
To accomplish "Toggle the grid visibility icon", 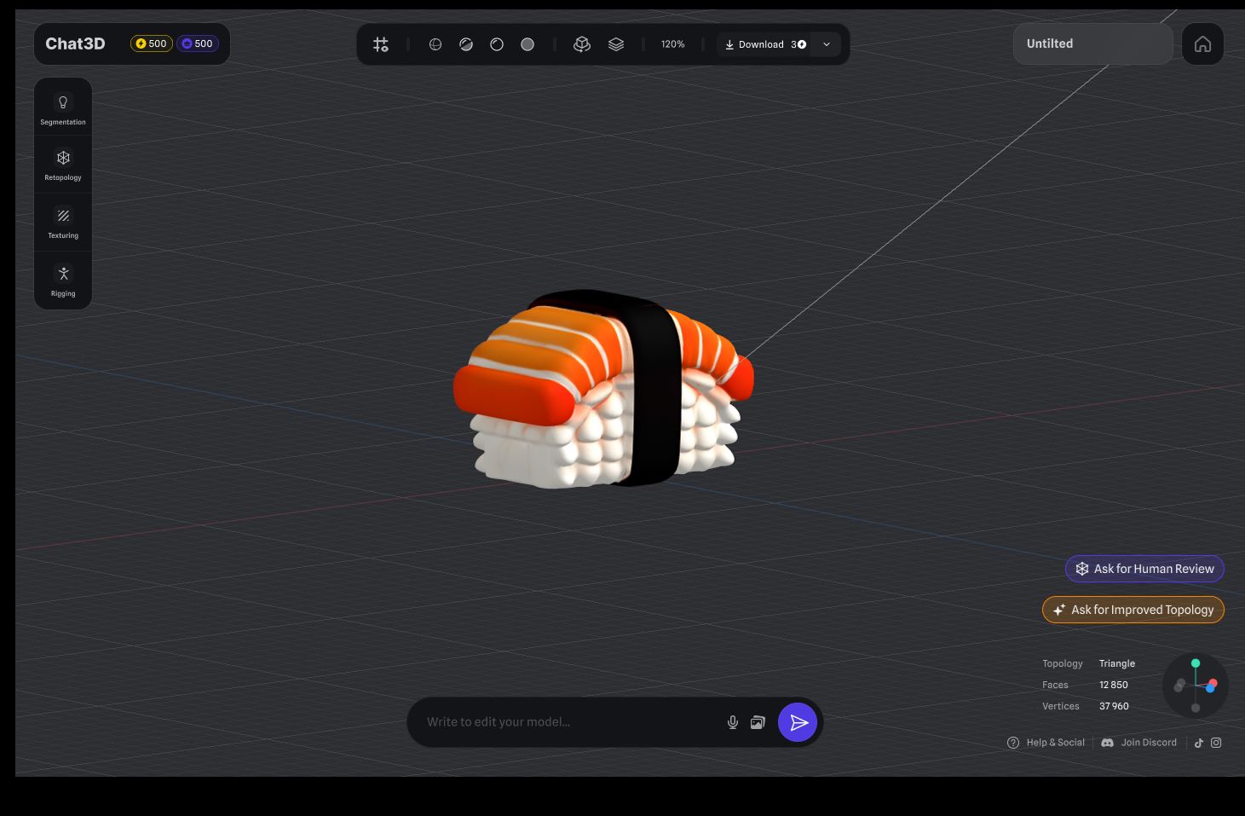I will [x=381, y=44].
